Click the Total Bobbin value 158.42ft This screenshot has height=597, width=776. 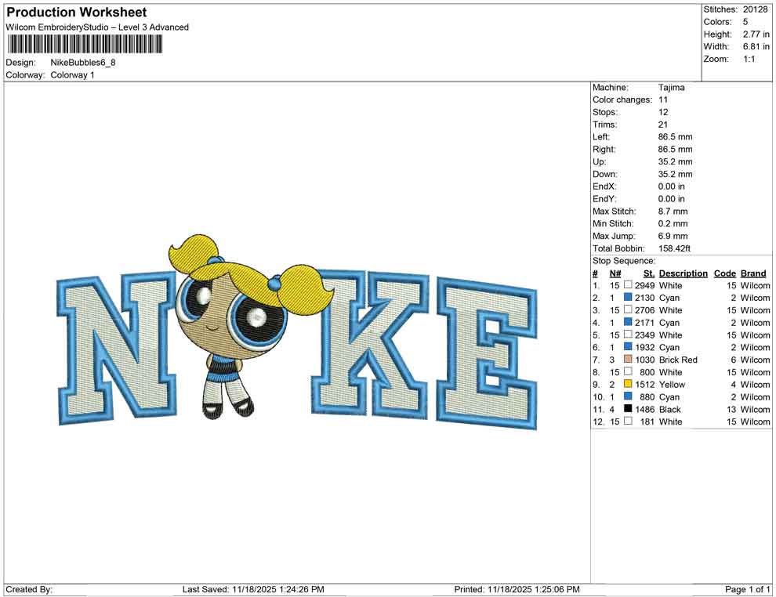coord(674,248)
